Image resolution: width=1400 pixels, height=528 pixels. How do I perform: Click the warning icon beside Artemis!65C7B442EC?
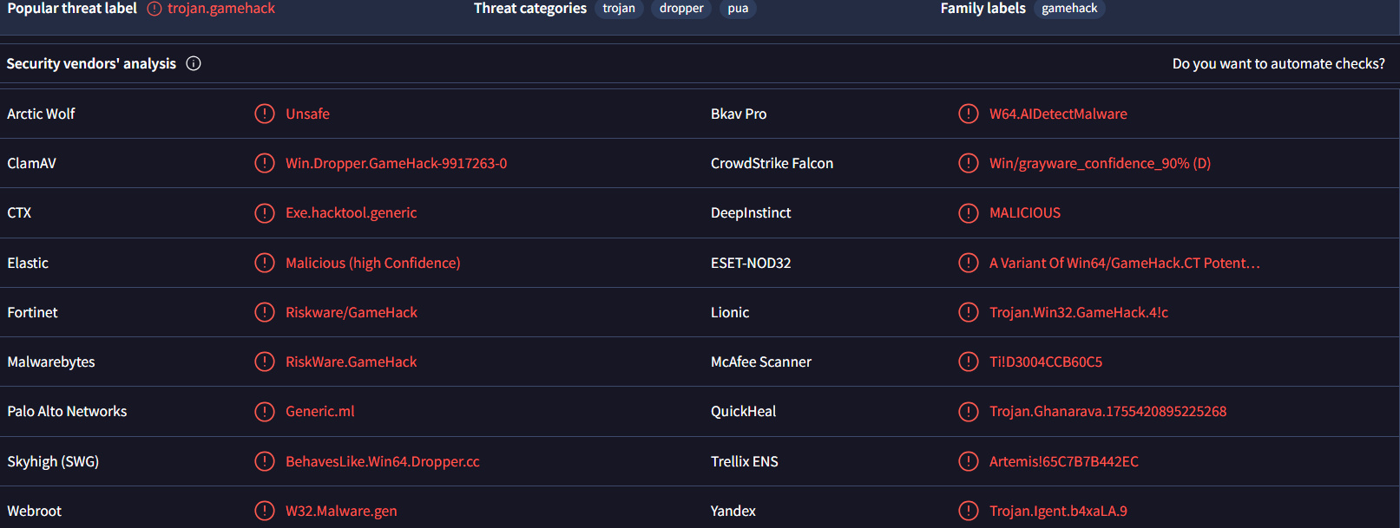tap(968, 461)
